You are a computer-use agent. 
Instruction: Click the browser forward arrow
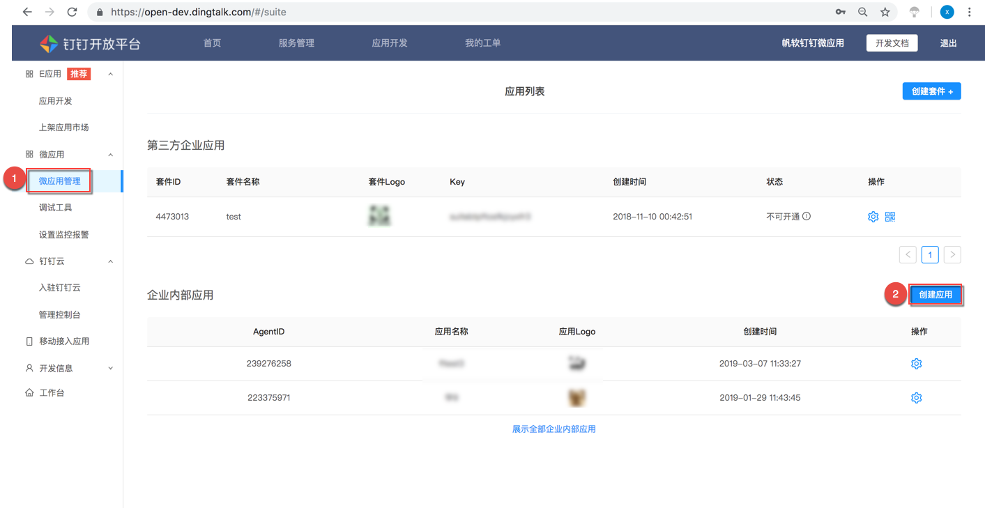tap(49, 12)
